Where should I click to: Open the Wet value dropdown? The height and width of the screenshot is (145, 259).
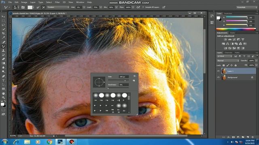pos(84,7)
